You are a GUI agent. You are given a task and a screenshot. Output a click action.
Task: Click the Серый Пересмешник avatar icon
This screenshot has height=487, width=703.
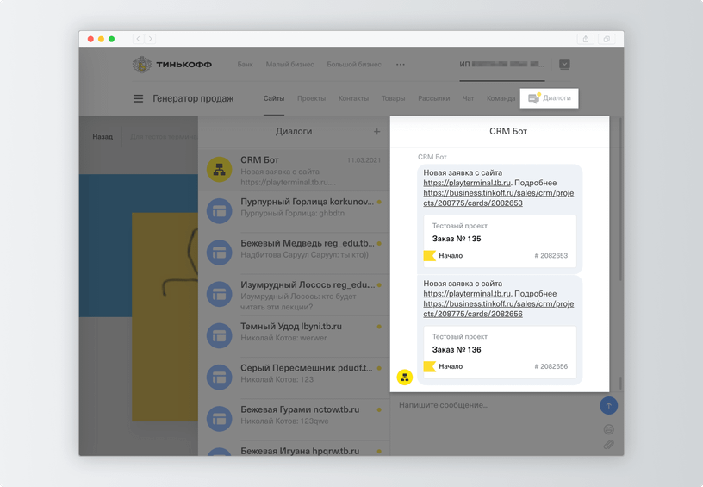point(219,378)
